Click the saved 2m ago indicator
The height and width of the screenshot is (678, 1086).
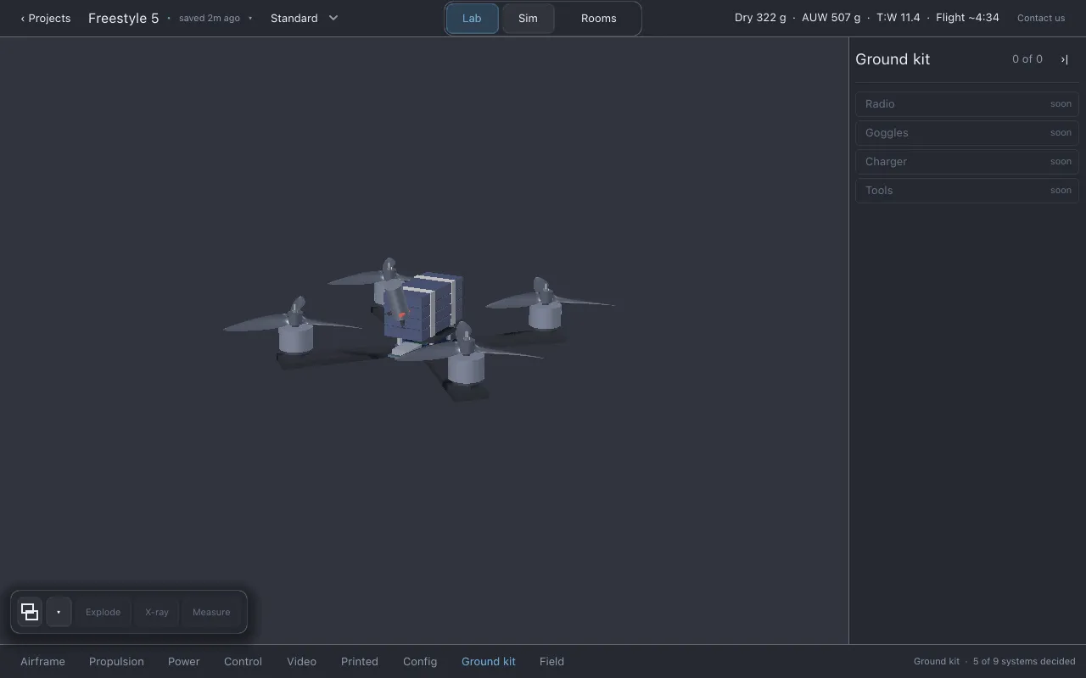[210, 18]
